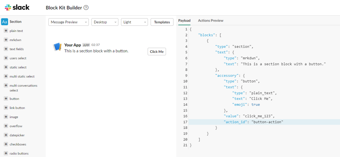Click plus icon beside link button
The image size is (340, 157).
6,107
